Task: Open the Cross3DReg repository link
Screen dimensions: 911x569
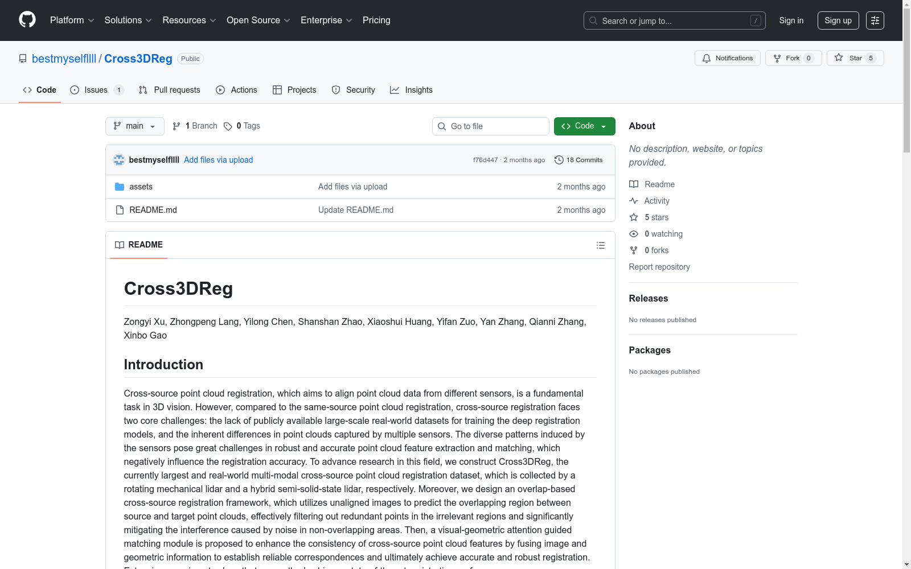Action: tap(138, 59)
